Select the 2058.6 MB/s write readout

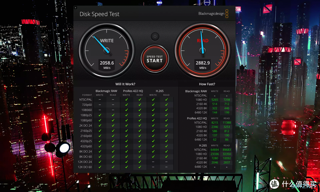tap(107, 65)
